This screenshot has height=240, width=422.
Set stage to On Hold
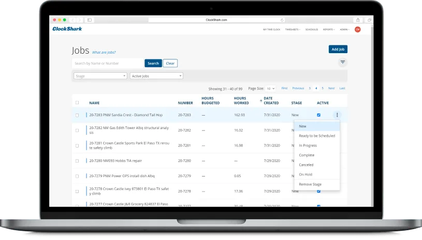(x=317, y=174)
